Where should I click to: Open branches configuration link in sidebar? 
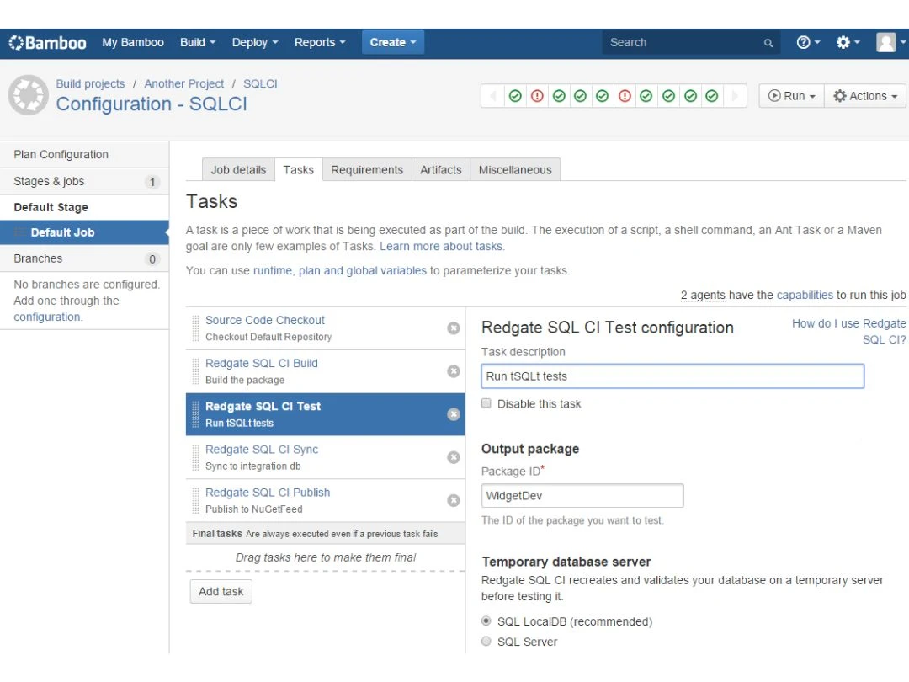click(x=47, y=317)
